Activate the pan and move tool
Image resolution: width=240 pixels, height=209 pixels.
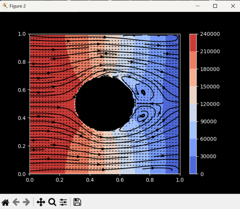click(41, 202)
